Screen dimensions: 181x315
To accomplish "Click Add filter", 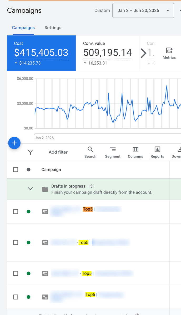I will pyautogui.click(x=58, y=152).
